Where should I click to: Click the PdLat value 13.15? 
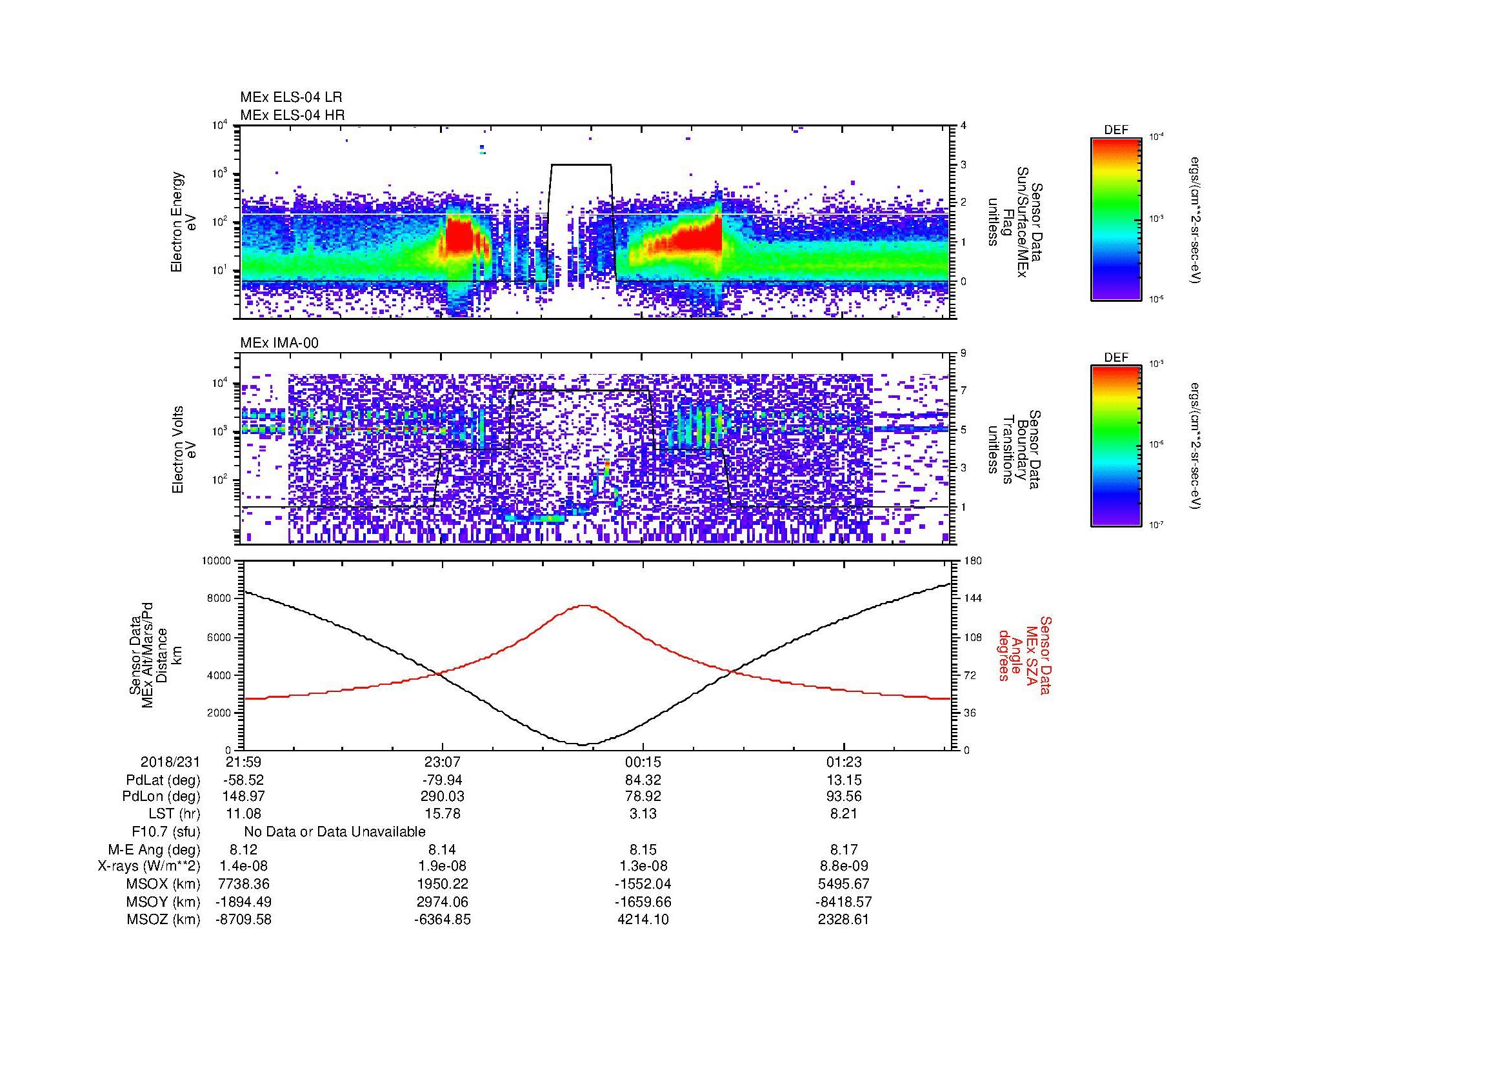click(x=843, y=780)
